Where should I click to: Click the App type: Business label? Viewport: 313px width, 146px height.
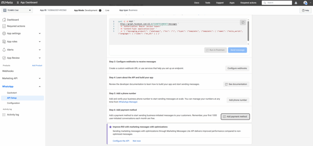pos(128,10)
